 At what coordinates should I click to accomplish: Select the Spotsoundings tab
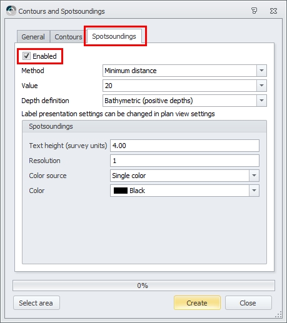coord(114,36)
